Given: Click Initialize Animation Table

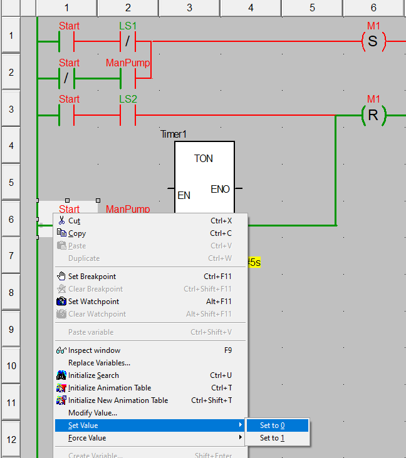Looking at the screenshot, I should pos(110,388).
